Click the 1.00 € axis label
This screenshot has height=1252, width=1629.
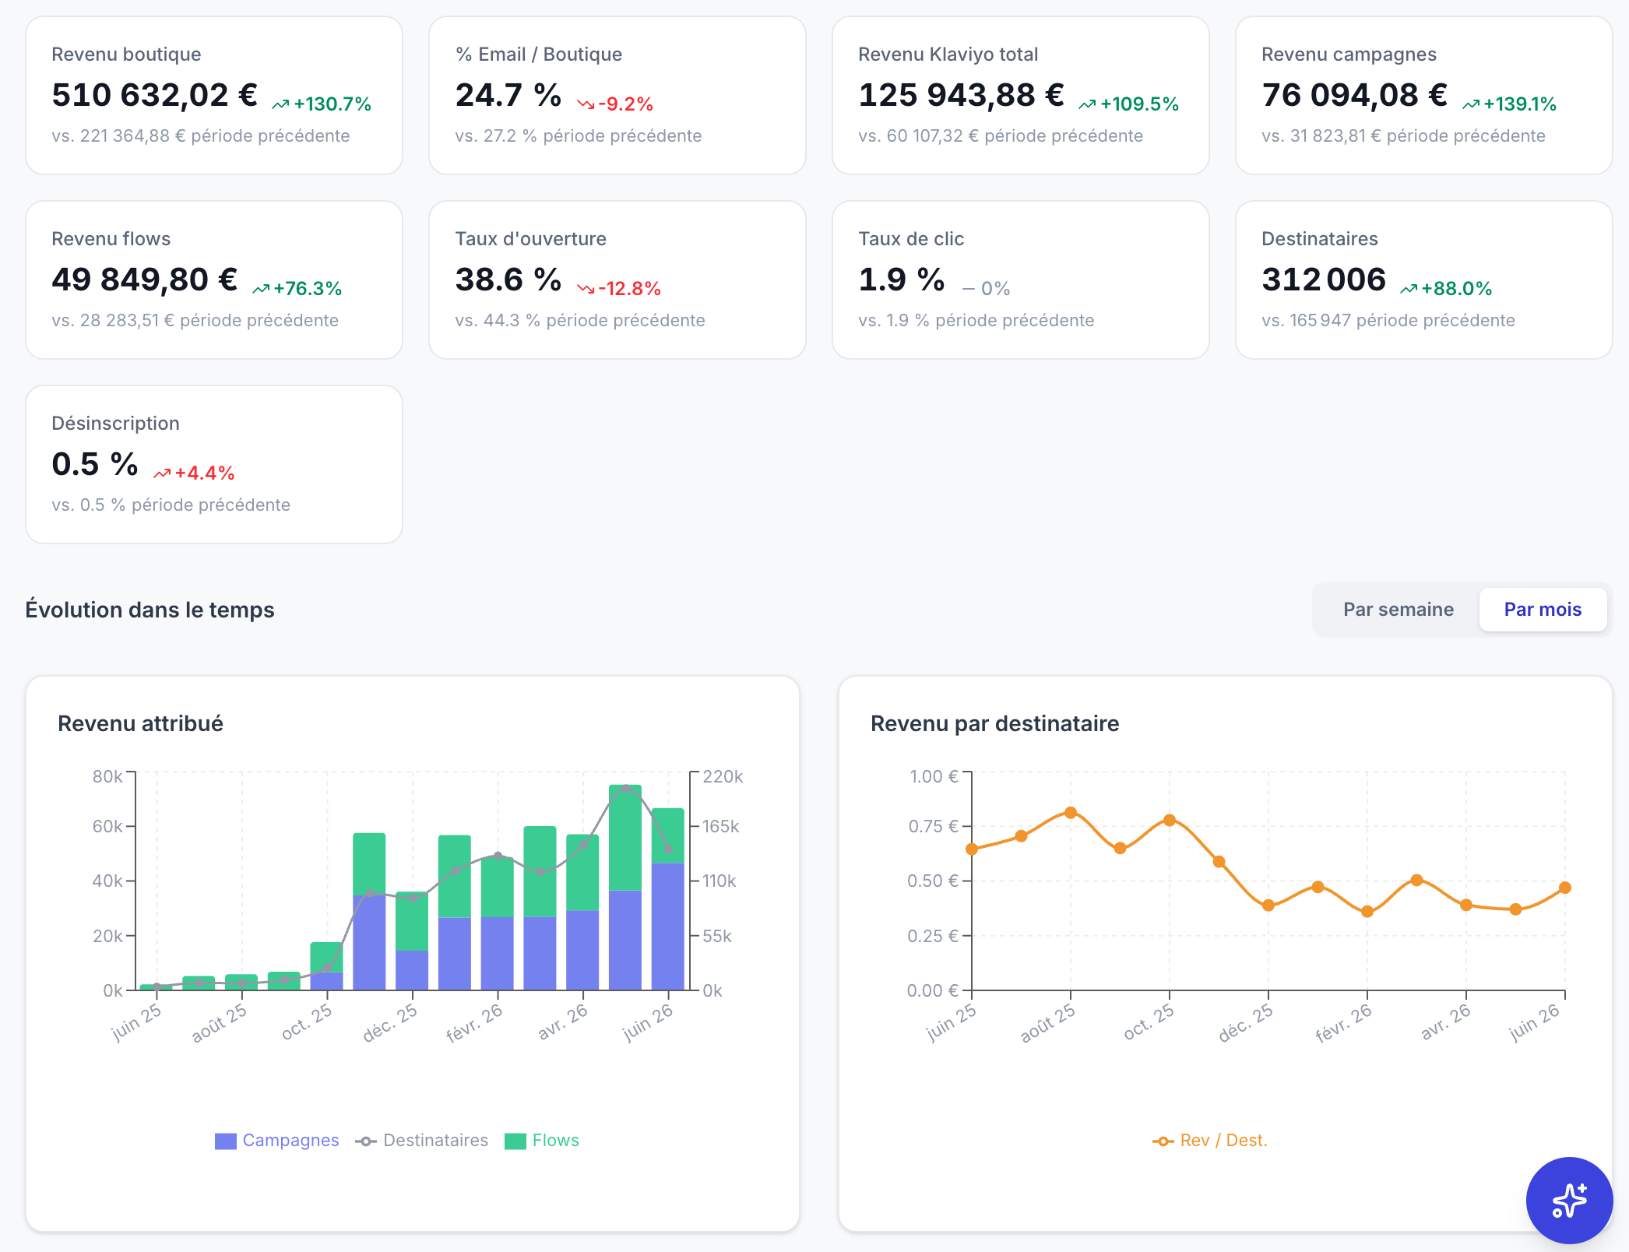(x=934, y=777)
